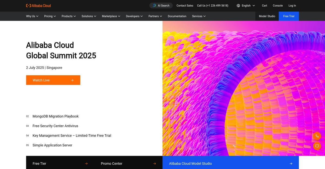
Task: Open the Cart
Action: pos(264,6)
